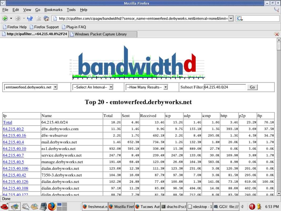Image resolution: width=281 pixels, height=211 pixels.
Task: Click the Red Hat main menu icon
Action: (4, 207)
